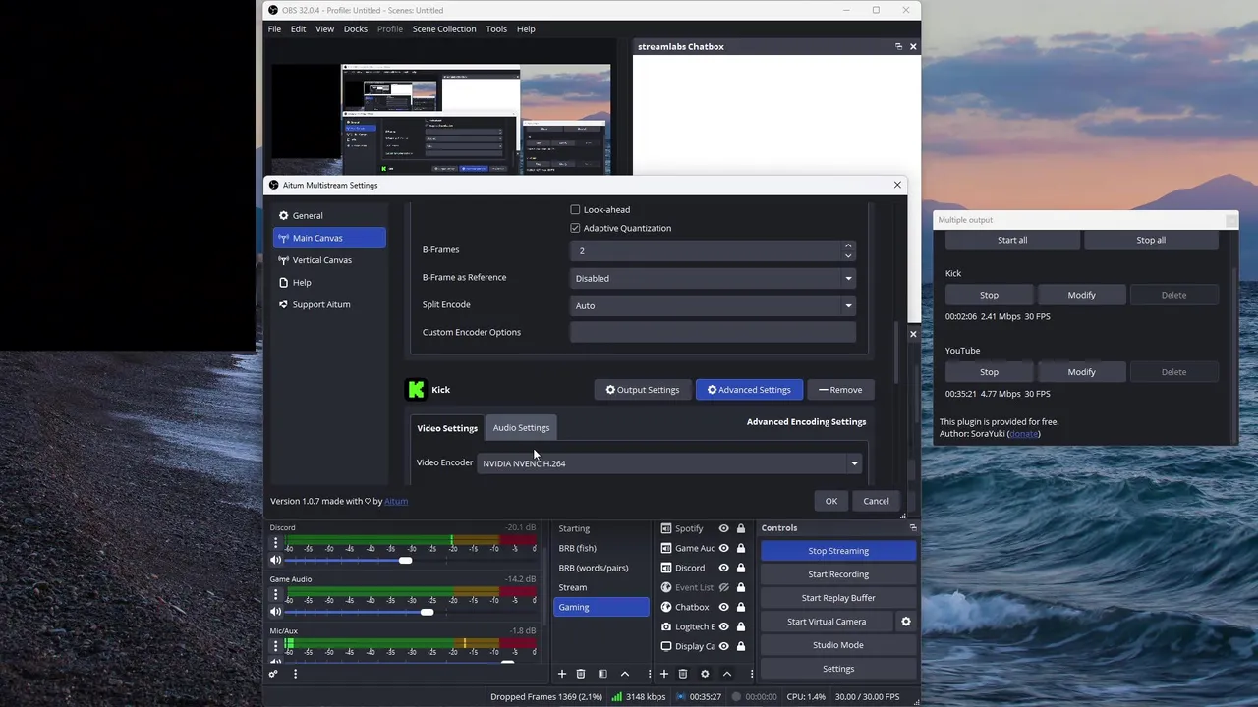The height and width of the screenshot is (707, 1258).
Task: Click Stop Streaming in Controls
Action: tap(838, 551)
